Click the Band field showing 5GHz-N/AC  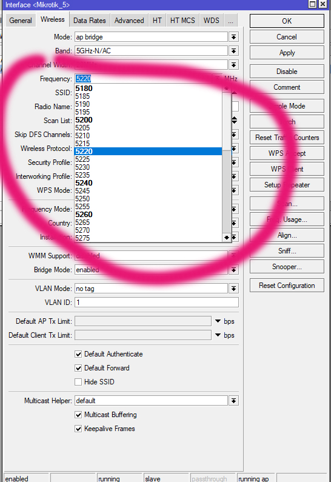[151, 51]
